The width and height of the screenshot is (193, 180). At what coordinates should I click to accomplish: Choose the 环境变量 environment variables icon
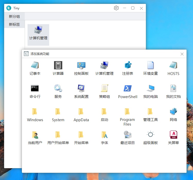coord(151,65)
